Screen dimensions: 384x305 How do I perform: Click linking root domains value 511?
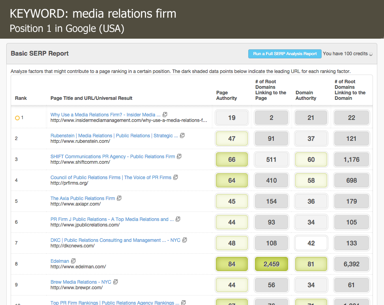pyautogui.click(x=272, y=159)
